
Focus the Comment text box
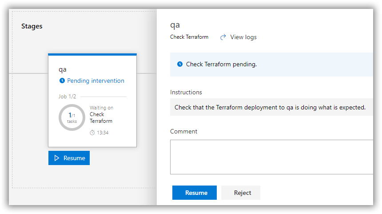point(271,157)
